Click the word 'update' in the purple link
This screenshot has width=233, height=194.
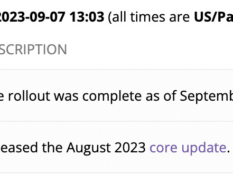pos(204,148)
